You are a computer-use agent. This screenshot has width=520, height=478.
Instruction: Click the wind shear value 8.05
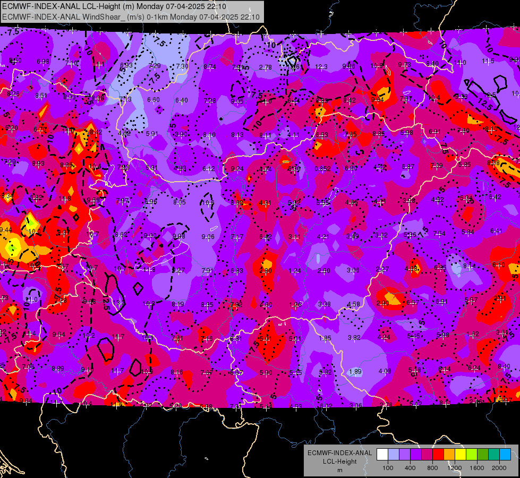180,202
